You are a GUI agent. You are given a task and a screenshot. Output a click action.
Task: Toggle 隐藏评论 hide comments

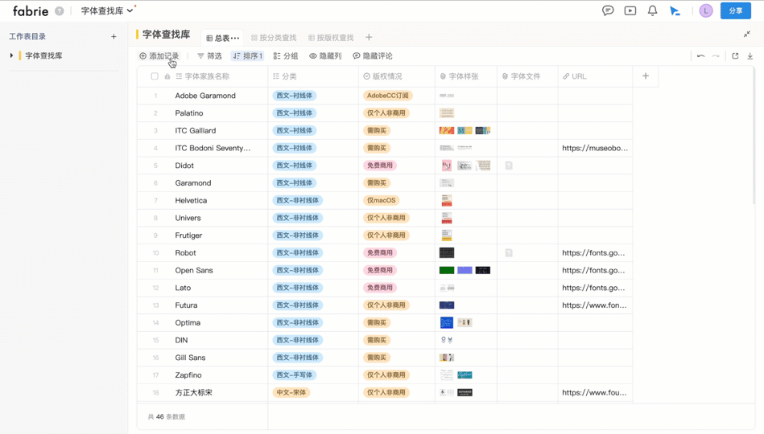(372, 56)
